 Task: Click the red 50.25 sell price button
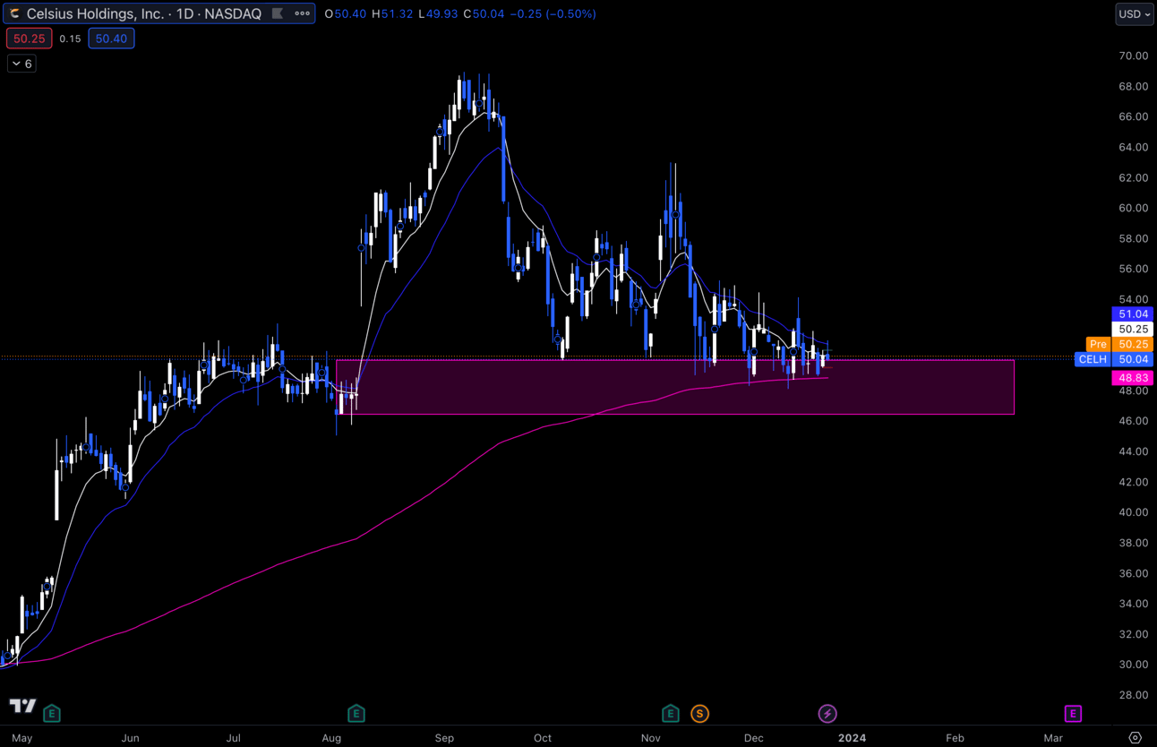pos(29,39)
